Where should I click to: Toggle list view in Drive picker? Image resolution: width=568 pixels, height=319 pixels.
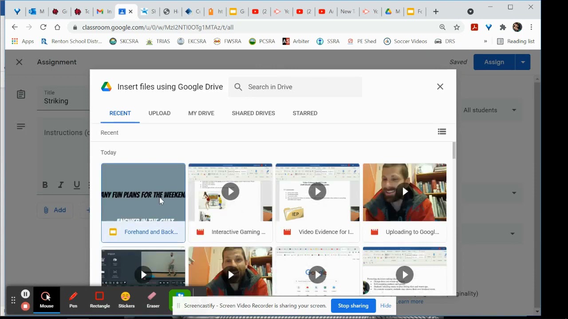[442, 132]
